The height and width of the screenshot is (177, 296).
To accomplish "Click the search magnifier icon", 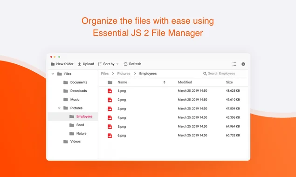I will 205,74.
